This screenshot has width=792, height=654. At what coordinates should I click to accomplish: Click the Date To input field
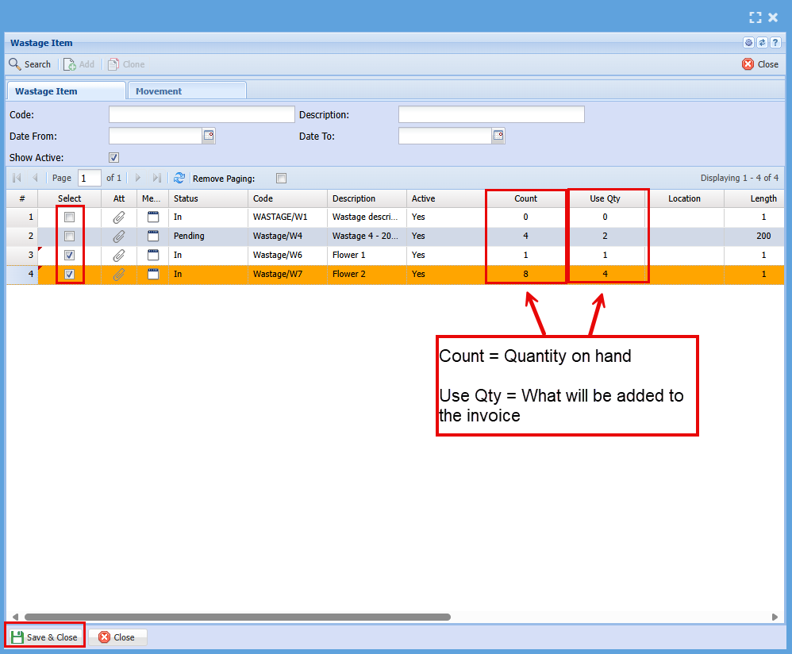tap(445, 136)
